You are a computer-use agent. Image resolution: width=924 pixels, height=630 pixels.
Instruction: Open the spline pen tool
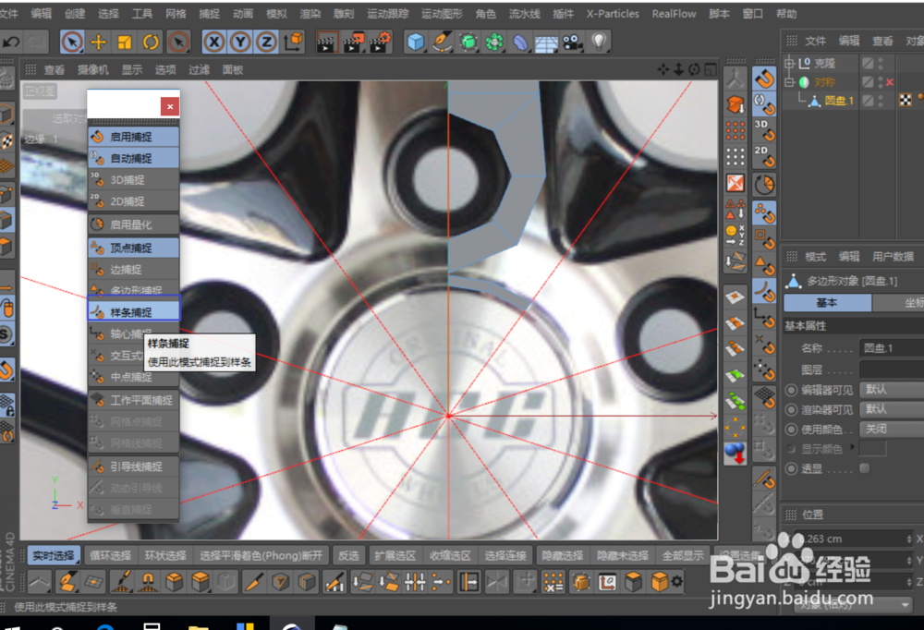pos(442,42)
